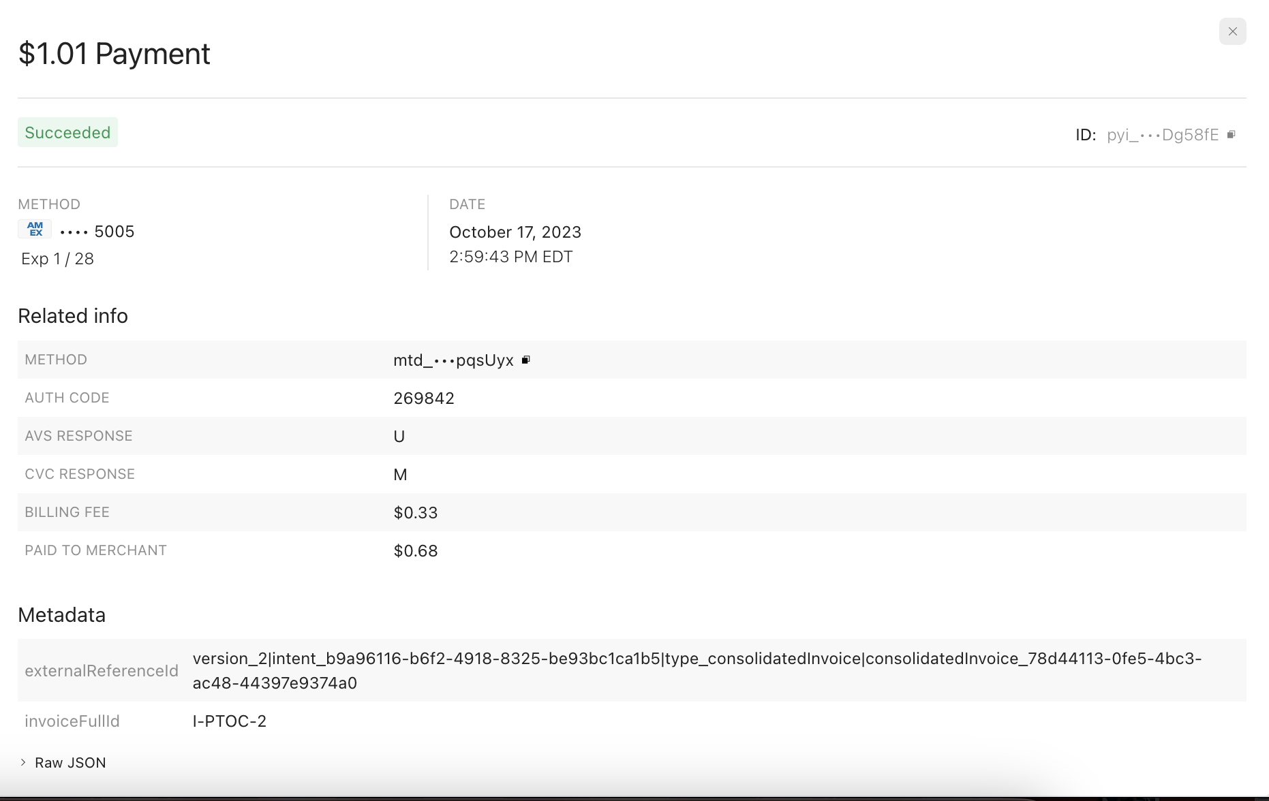Select the Metadata section header
Image resolution: width=1269 pixels, height=801 pixels.
pos(62,614)
